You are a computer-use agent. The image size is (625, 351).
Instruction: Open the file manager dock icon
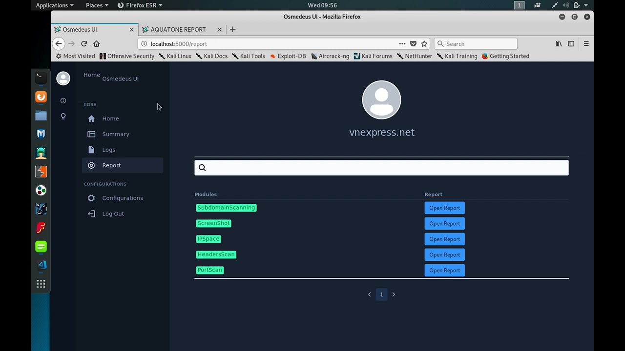41,116
